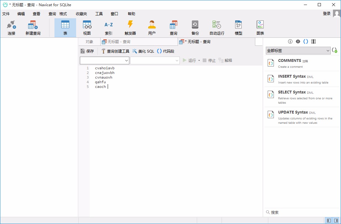The width and height of the screenshot is (341, 224).
Task: Open New Query (新建查询) from toolbar
Action: [33, 28]
